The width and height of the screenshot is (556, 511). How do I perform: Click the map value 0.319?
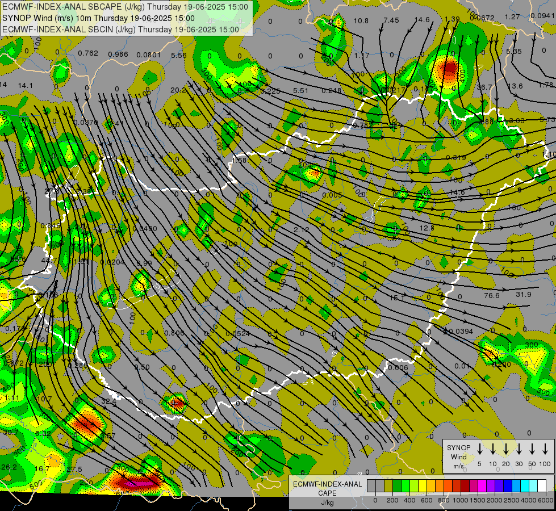(x=456, y=157)
